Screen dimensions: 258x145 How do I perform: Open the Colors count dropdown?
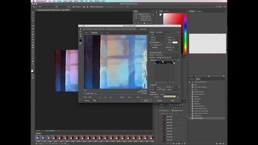[176, 37]
